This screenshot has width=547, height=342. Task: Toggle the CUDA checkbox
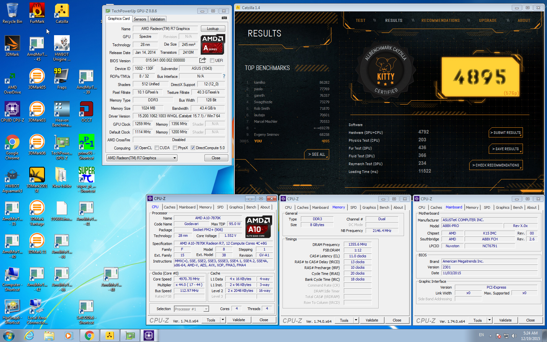[157, 148]
